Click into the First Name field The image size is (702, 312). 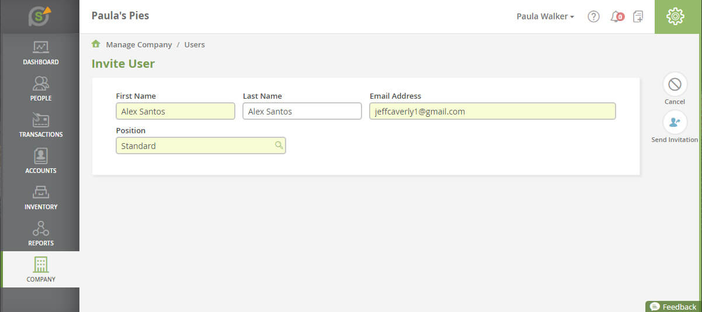[175, 111]
